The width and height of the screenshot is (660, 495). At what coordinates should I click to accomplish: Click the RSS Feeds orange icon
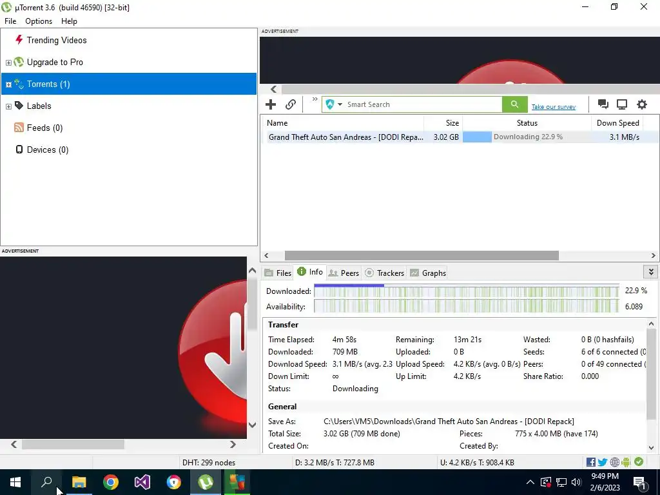click(19, 128)
